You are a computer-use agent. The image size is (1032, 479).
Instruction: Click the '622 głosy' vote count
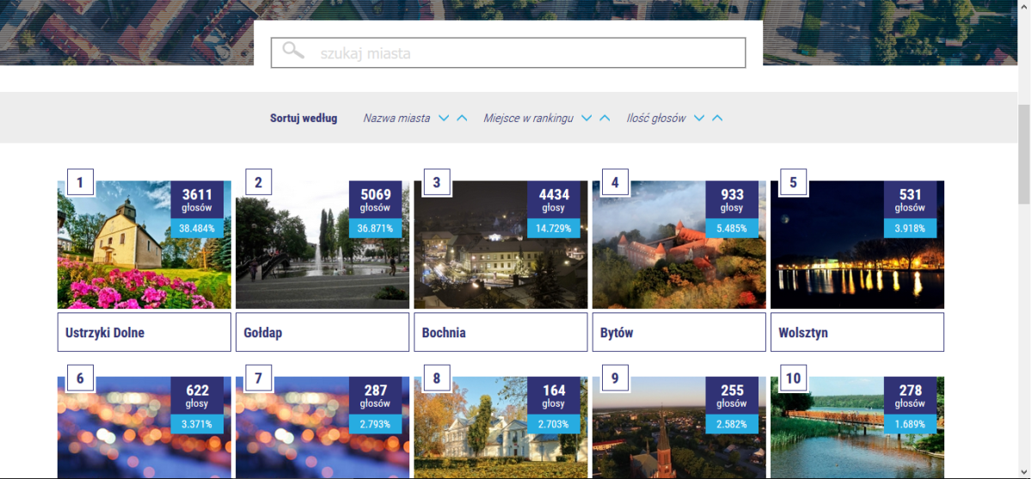tap(197, 396)
